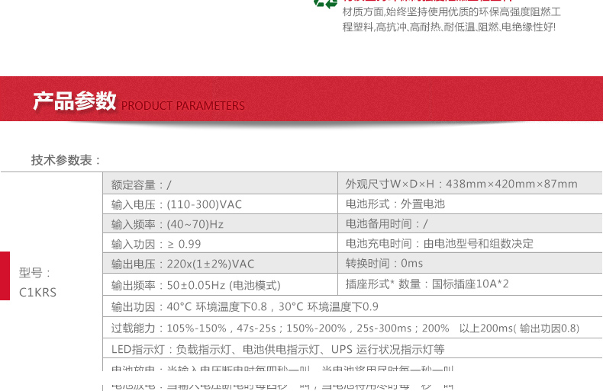
Task: Select the 材质方面 description line
Action: point(451,12)
